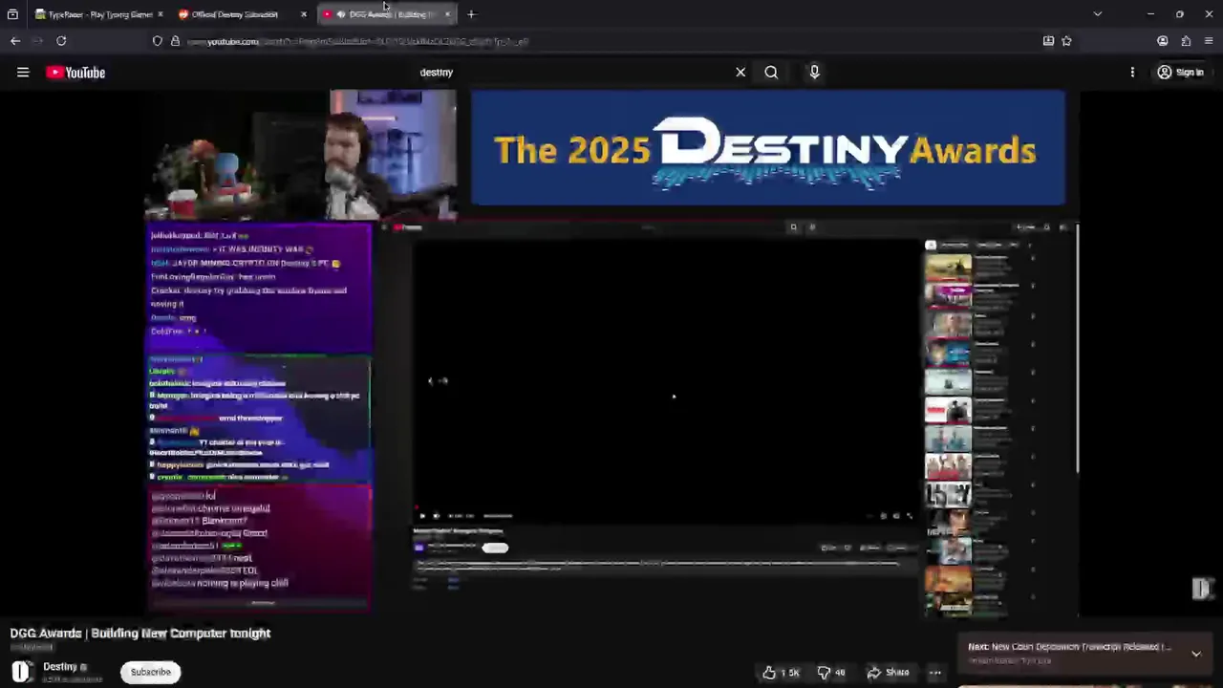
Task: Start voice search with microphone icon
Action: pos(814,73)
